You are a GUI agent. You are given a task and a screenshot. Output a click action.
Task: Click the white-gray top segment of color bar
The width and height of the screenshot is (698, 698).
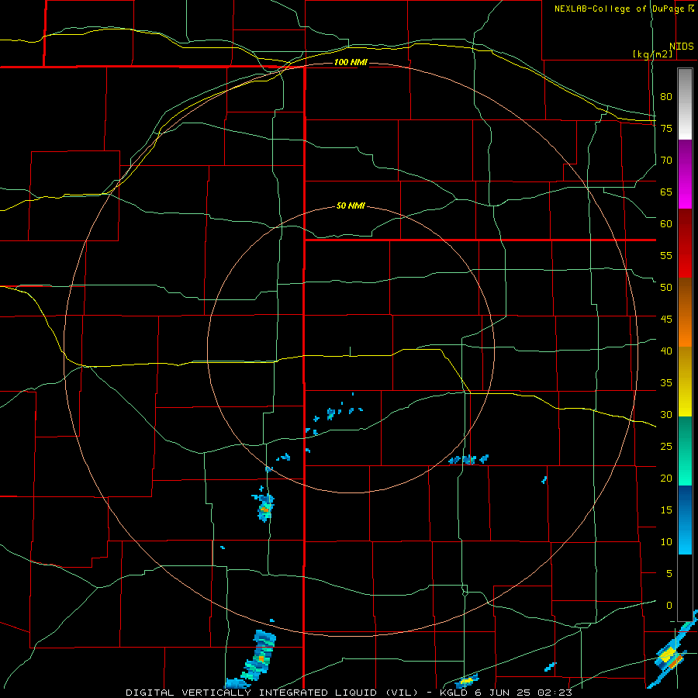(x=685, y=104)
